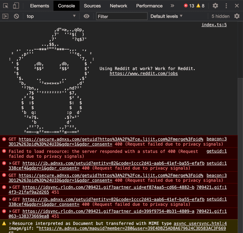Click the inspect element picker icon
Image resolution: width=243 pixels, height=233 pixels.
(x=6, y=6)
